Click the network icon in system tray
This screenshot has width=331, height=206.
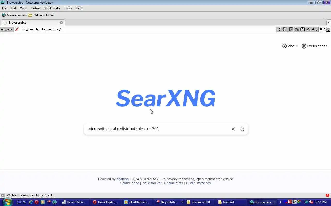pyautogui.click(x=306, y=202)
